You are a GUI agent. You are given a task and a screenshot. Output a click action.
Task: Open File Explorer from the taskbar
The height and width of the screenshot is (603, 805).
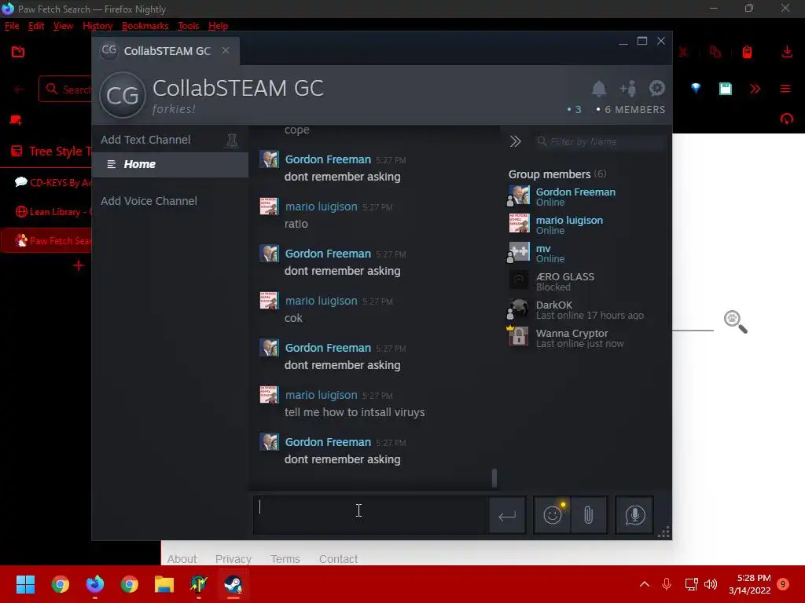(x=164, y=584)
